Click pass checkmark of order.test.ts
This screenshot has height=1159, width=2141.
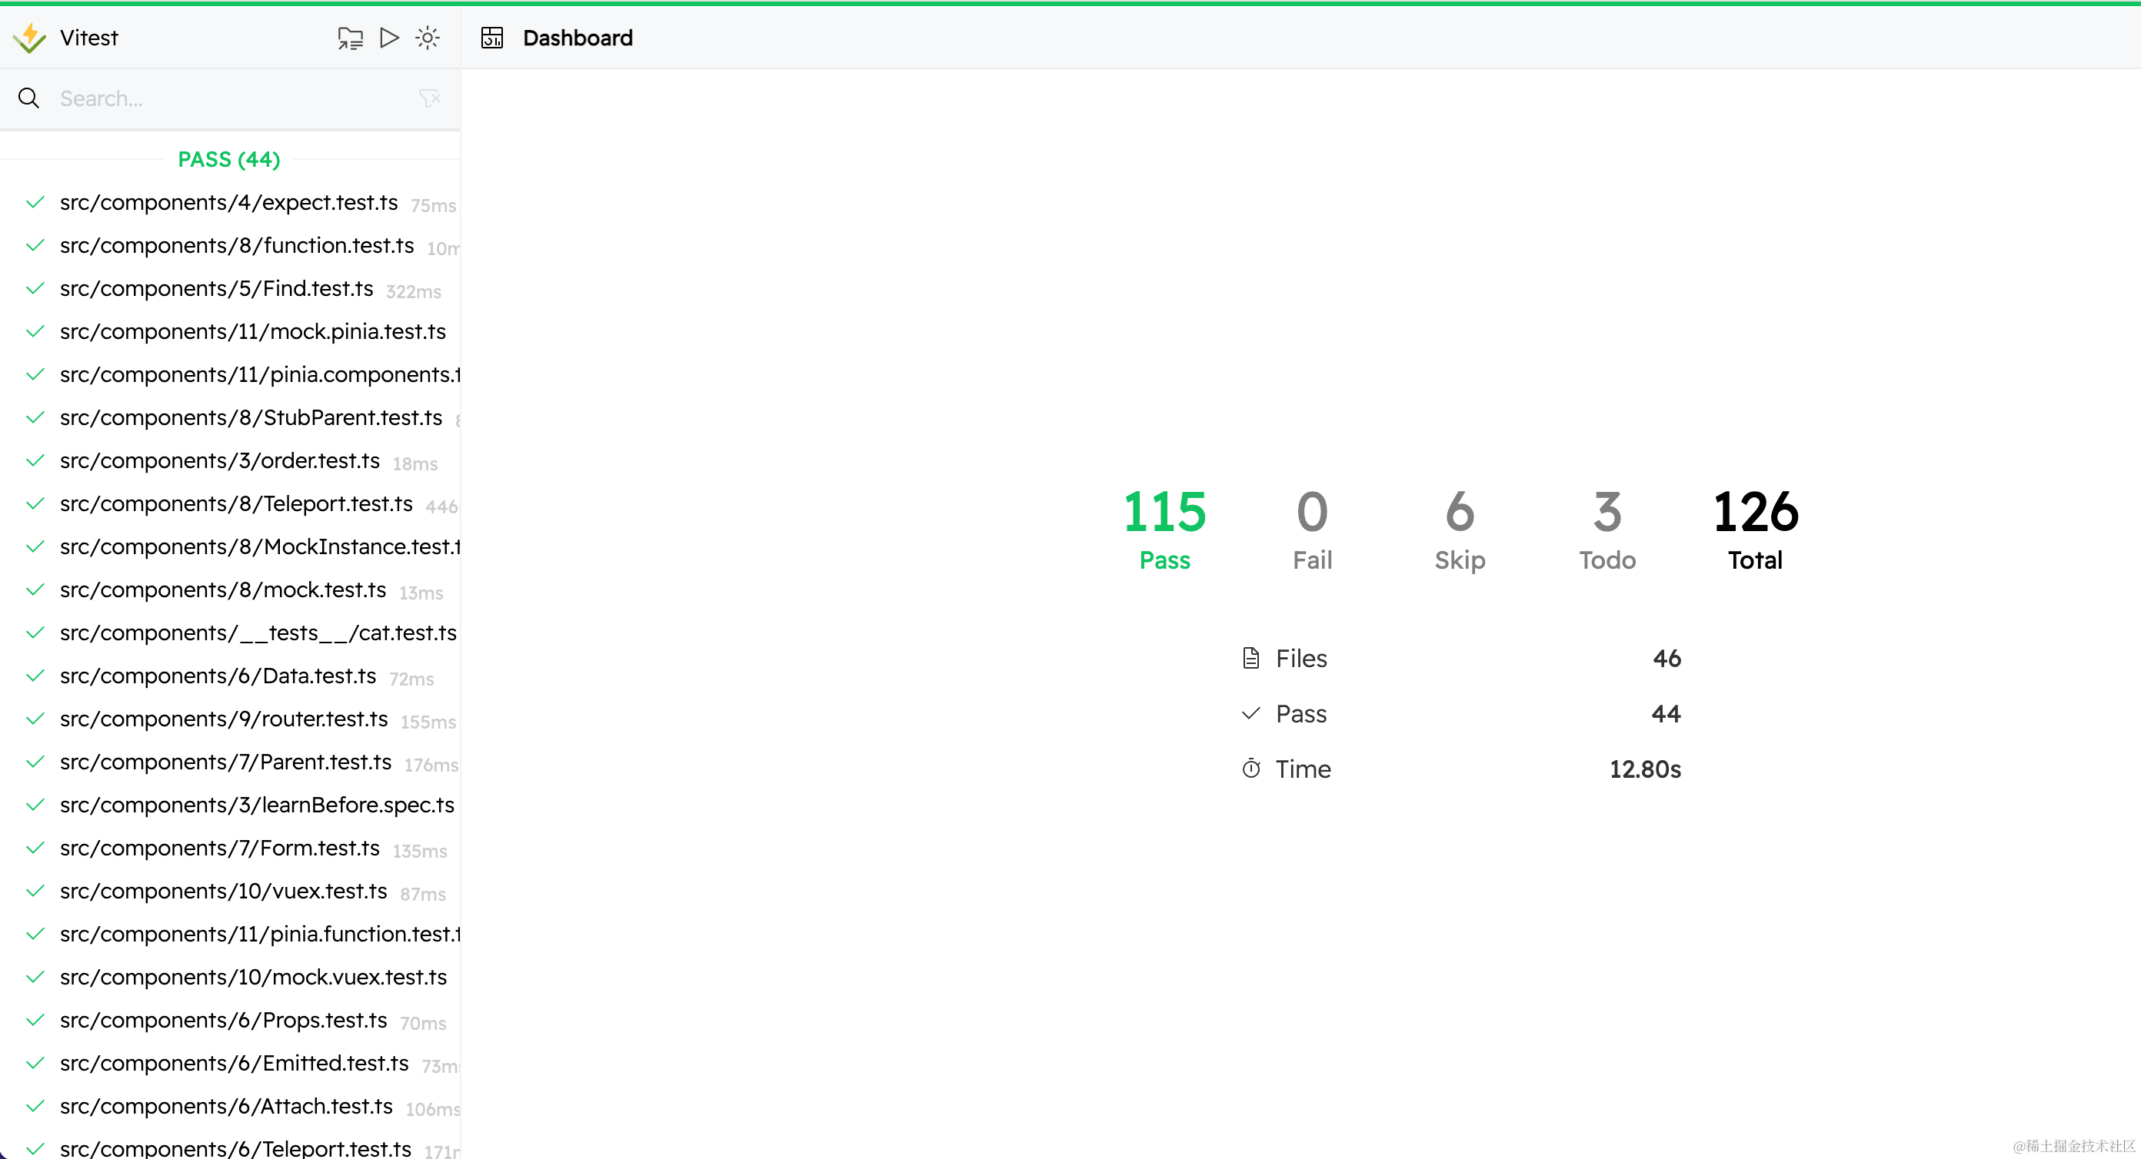[35, 461]
